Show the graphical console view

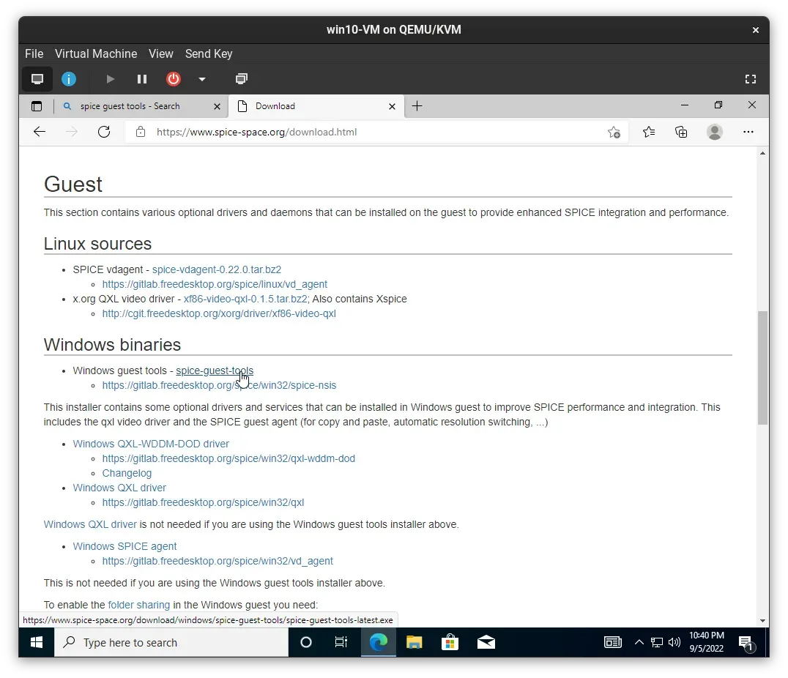tap(37, 79)
